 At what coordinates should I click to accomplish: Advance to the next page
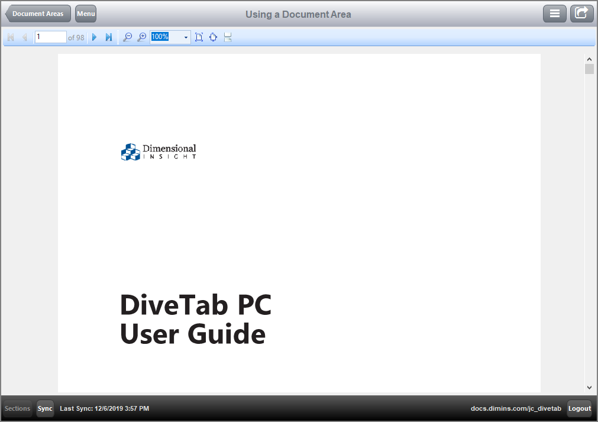95,37
